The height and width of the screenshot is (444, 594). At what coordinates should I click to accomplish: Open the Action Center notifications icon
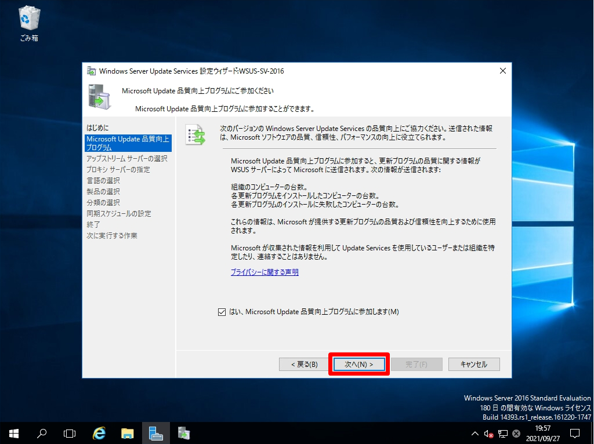tap(575, 434)
